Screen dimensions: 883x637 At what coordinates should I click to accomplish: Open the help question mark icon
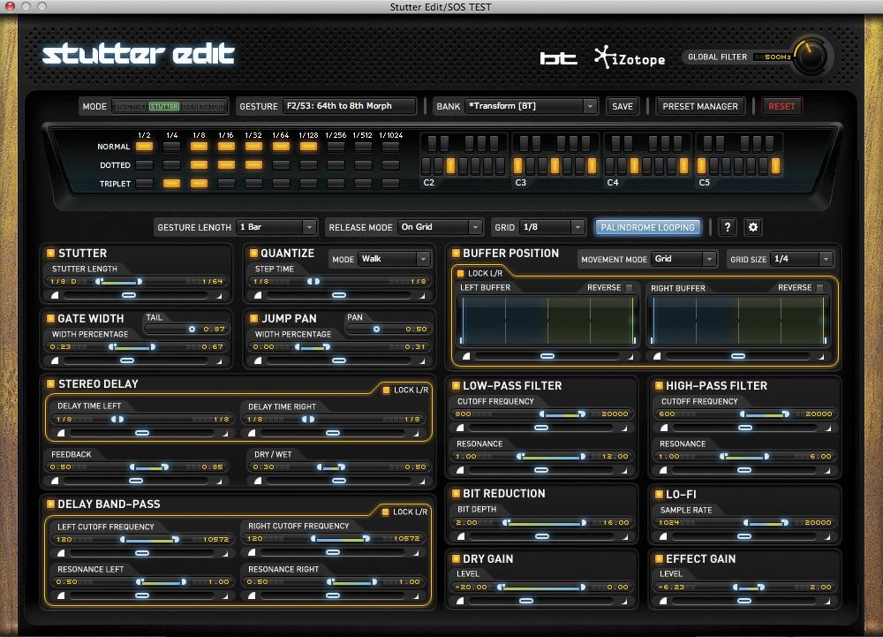click(727, 227)
